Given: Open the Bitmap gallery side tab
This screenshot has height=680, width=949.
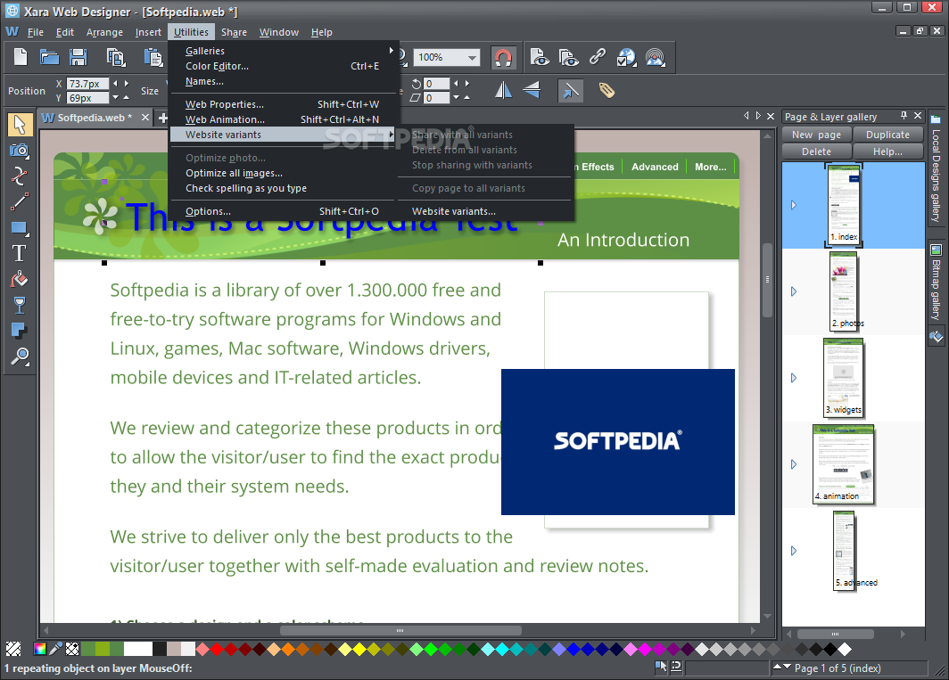Looking at the screenshot, I should pyautogui.click(x=936, y=283).
